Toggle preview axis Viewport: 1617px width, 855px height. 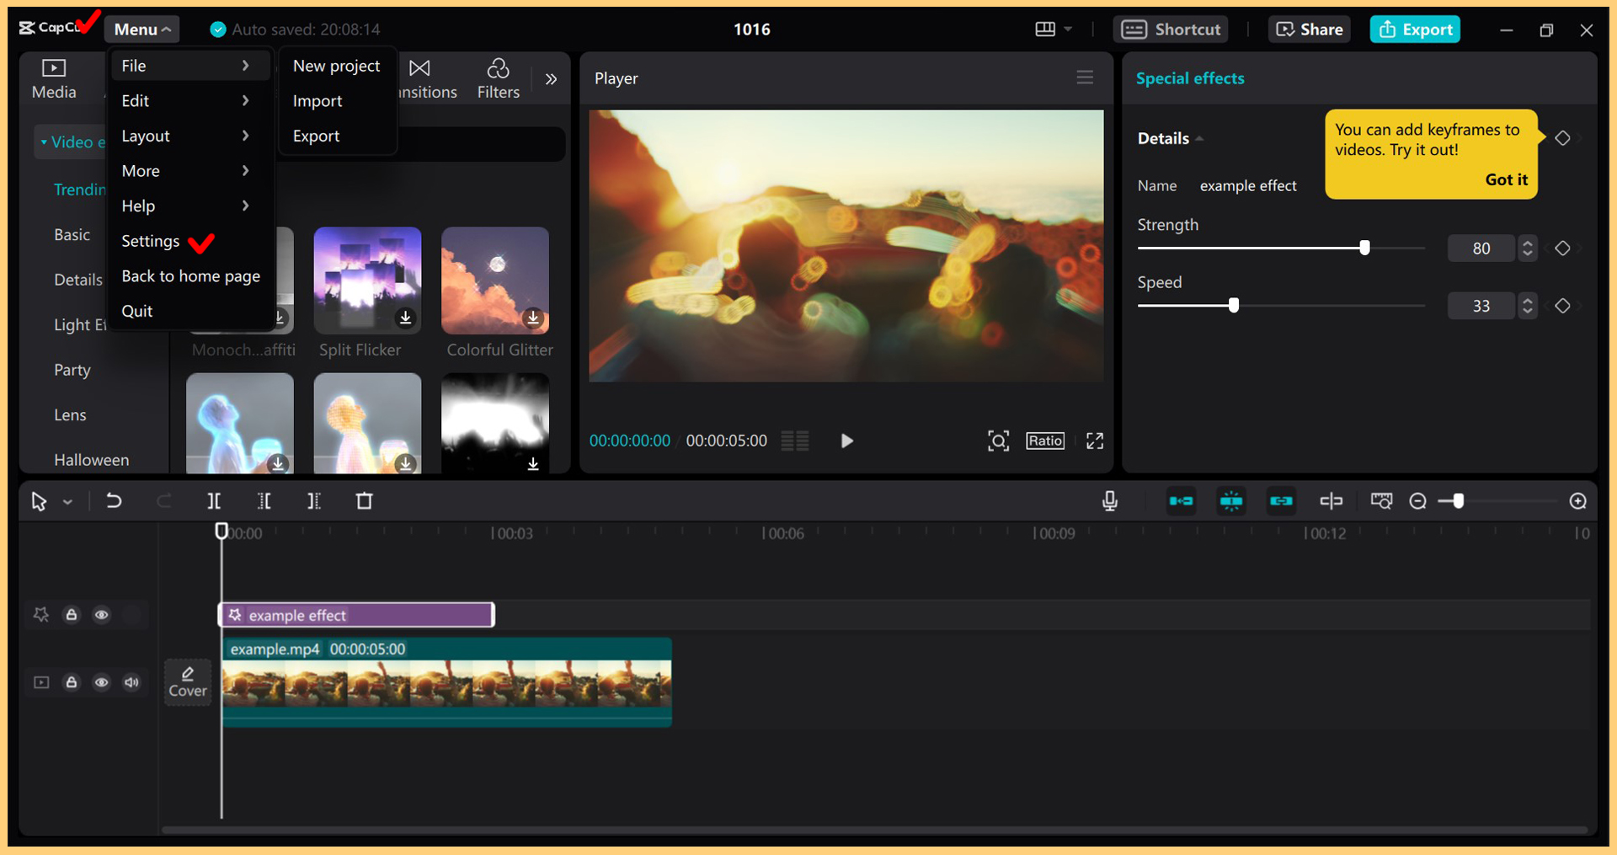[x=1331, y=501]
